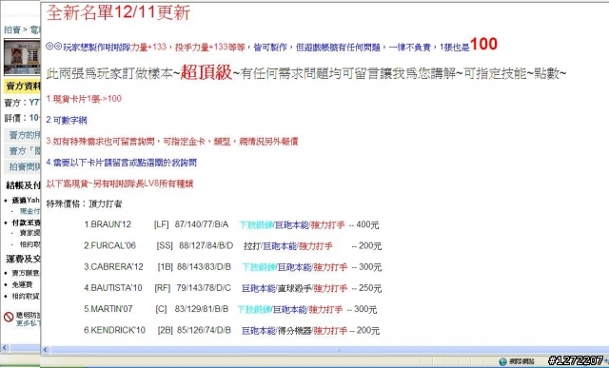Screen dimensions: 609x368
Task: Select card entry 1.BRAUN'12
Action: coord(108,224)
